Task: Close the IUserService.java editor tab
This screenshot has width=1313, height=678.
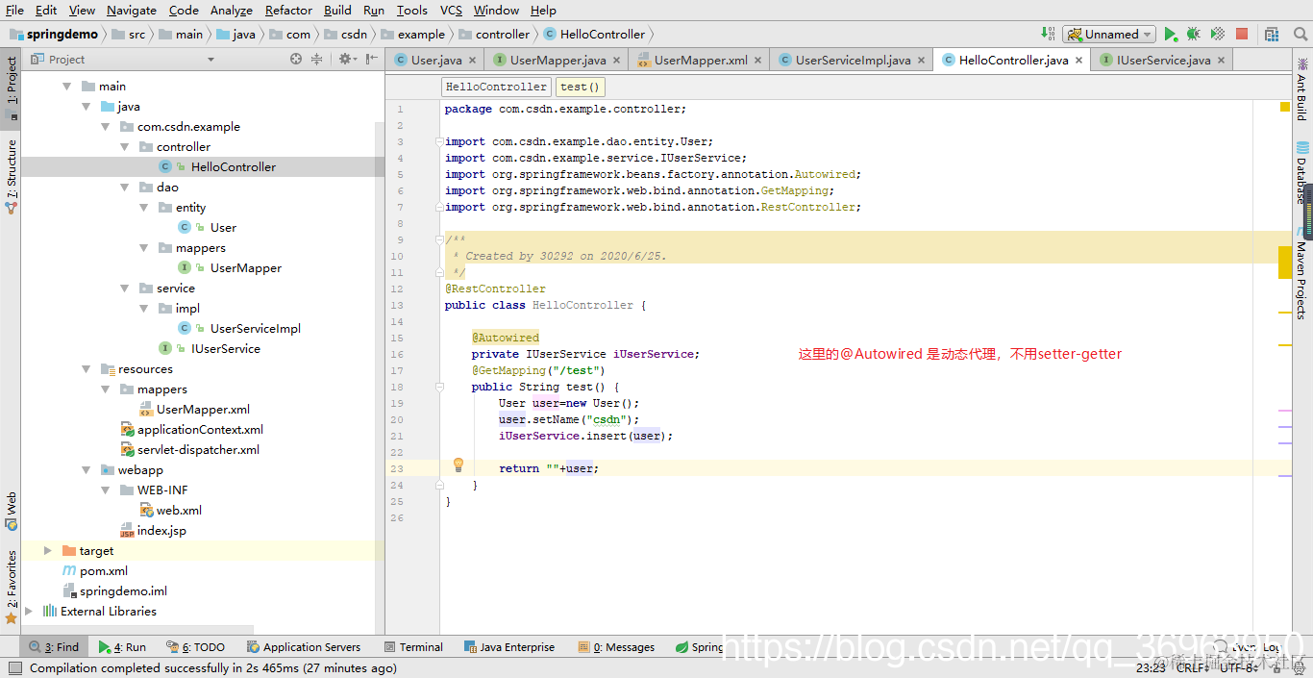Action: pyautogui.click(x=1223, y=60)
